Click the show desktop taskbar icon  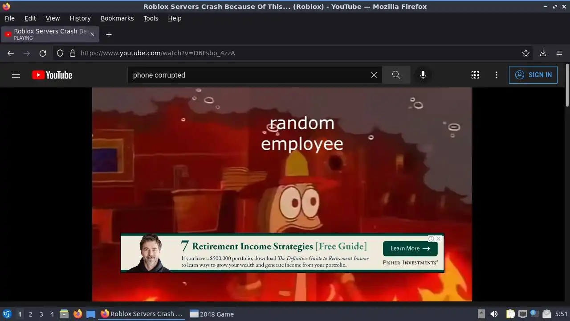[91, 314]
